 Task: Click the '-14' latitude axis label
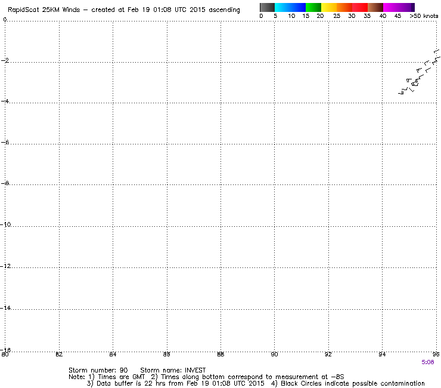click(x=5, y=307)
